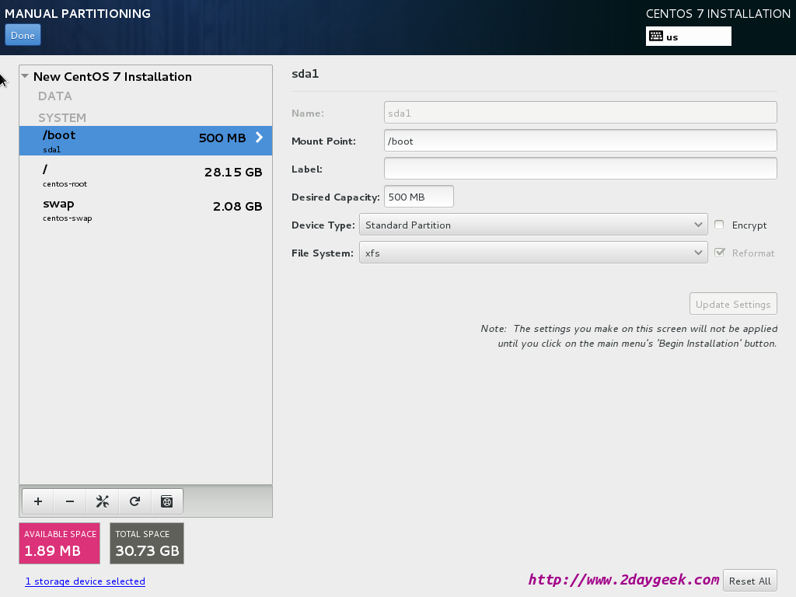Screen dimensions: 796x597
Task: Click the Reset All button
Action: 750,581
